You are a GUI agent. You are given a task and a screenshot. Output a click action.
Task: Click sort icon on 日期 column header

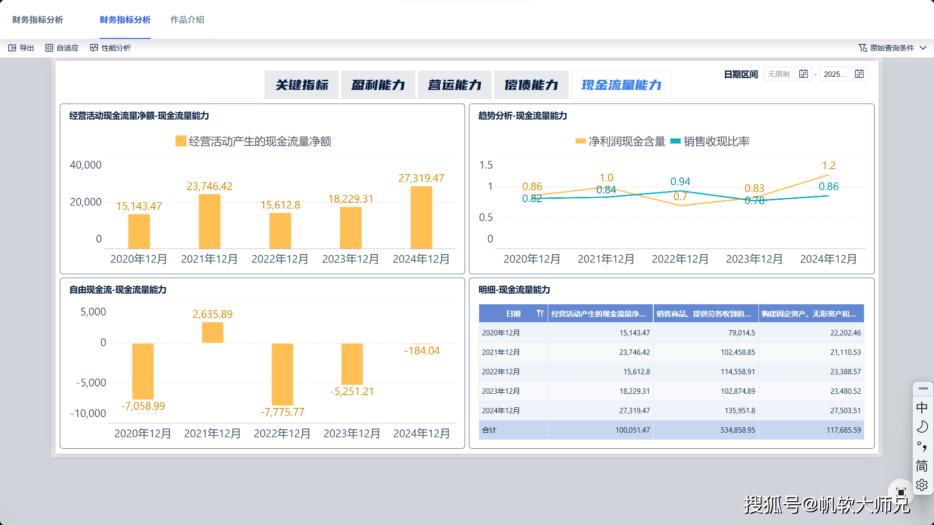coord(540,314)
